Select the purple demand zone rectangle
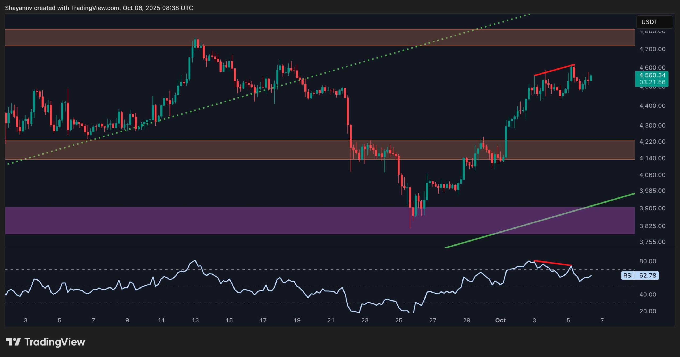The height and width of the screenshot is (357, 680). pyautogui.click(x=212, y=220)
